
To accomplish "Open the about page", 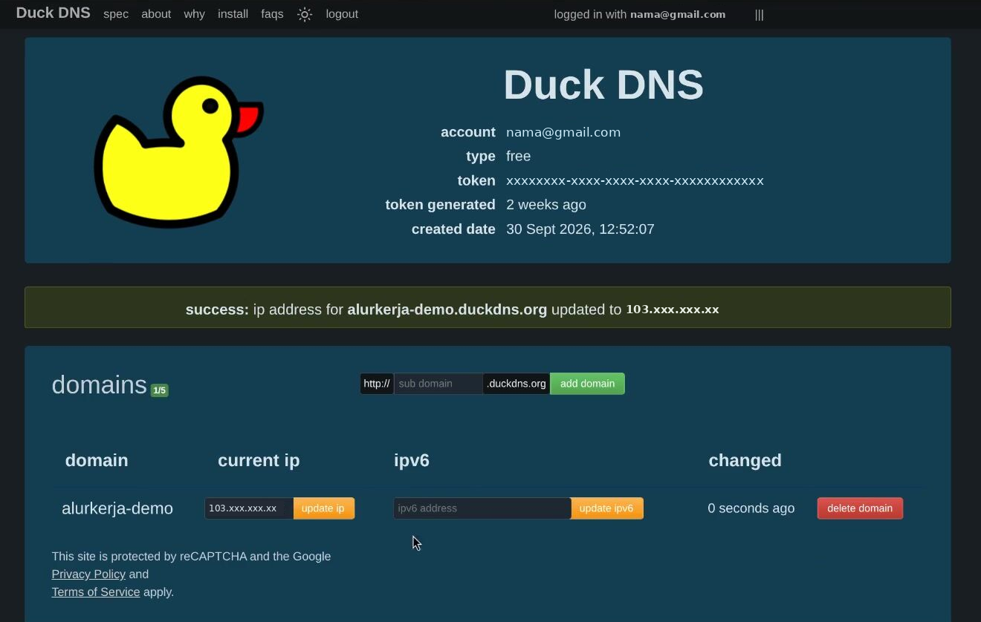I will pos(156,14).
